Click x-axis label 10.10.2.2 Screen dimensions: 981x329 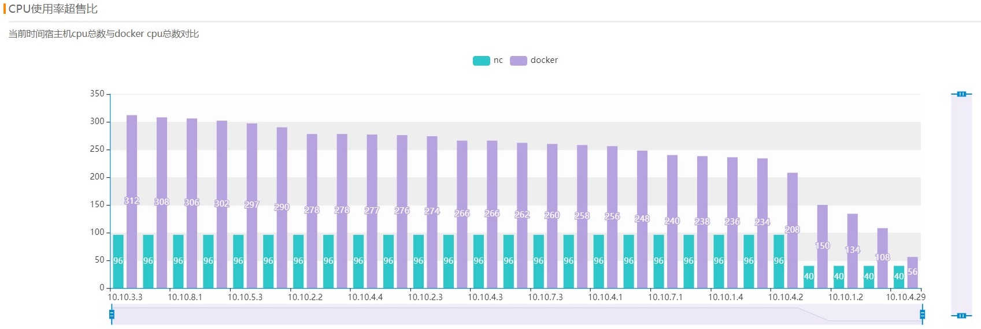pos(305,297)
